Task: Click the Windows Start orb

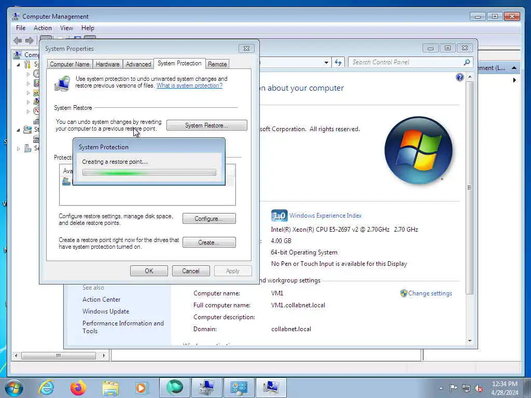Action: [x=14, y=388]
